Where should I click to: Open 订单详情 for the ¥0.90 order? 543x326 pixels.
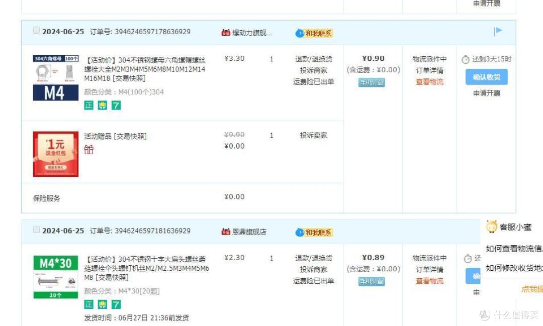[x=429, y=71]
